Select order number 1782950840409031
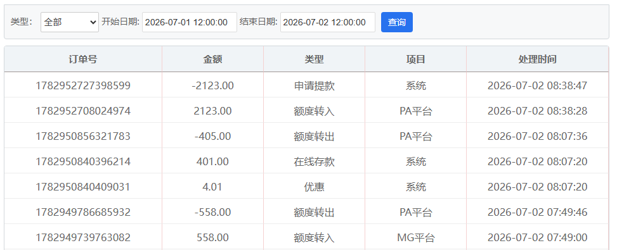This screenshot has height=250, width=617. pyautogui.click(x=83, y=187)
